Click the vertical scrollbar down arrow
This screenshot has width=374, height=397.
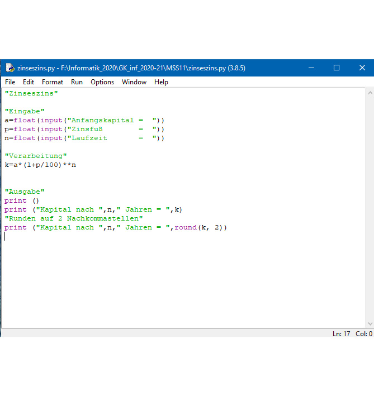pyautogui.click(x=370, y=324)
